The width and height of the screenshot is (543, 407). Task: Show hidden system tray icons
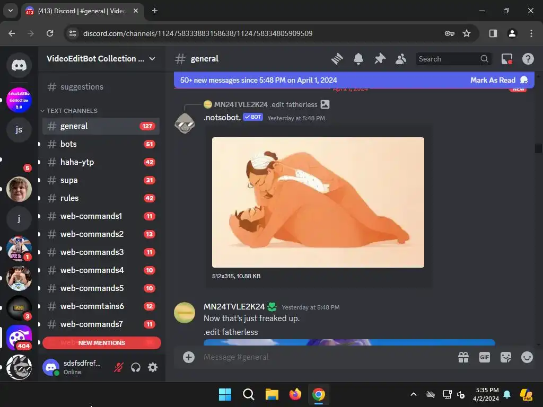[414, 394]
